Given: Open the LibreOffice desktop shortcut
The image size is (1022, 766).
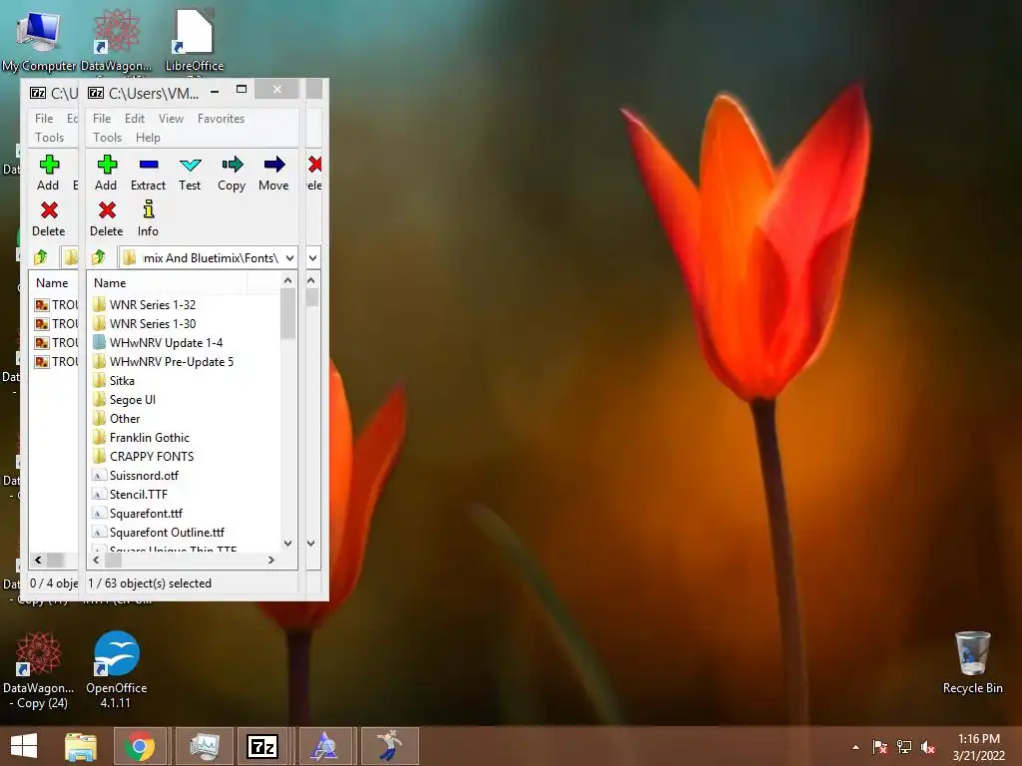Looking at the screenshot, I should click(x=195, y=40).
